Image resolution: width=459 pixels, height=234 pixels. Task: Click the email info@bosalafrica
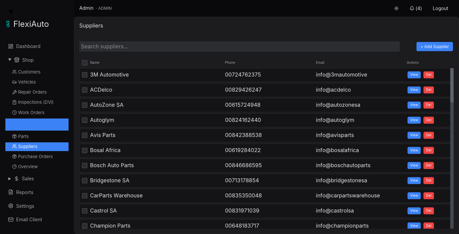coord(337,150)
